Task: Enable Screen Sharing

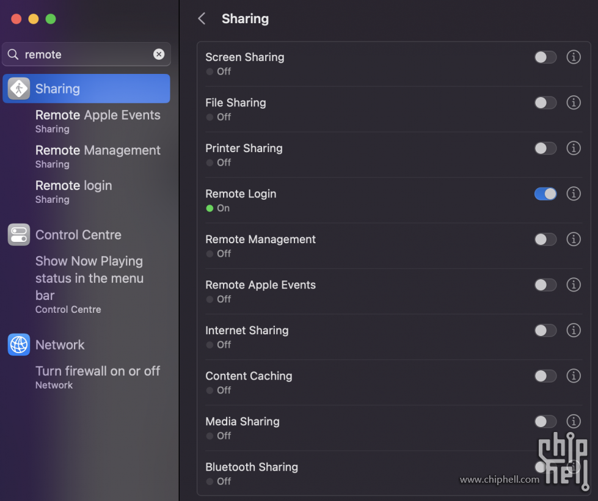Action: (x=545, y=57)
